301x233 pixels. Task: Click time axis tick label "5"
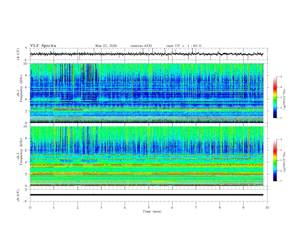[149, 207]
